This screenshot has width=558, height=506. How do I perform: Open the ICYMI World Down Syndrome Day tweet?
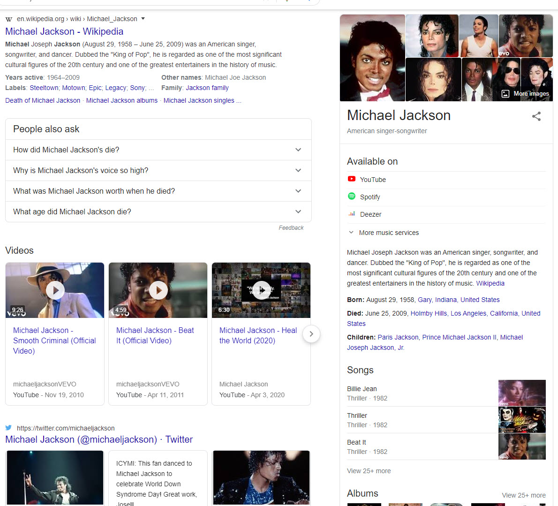tap(158, 478)
